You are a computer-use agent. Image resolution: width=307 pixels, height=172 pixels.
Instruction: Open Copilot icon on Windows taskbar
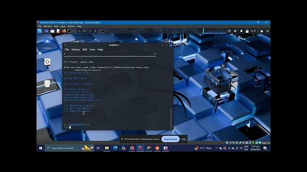tap(124, 148)
